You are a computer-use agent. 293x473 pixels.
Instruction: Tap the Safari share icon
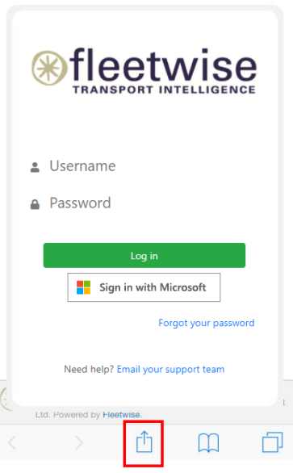pyautogui.click(x=144, y=442)
